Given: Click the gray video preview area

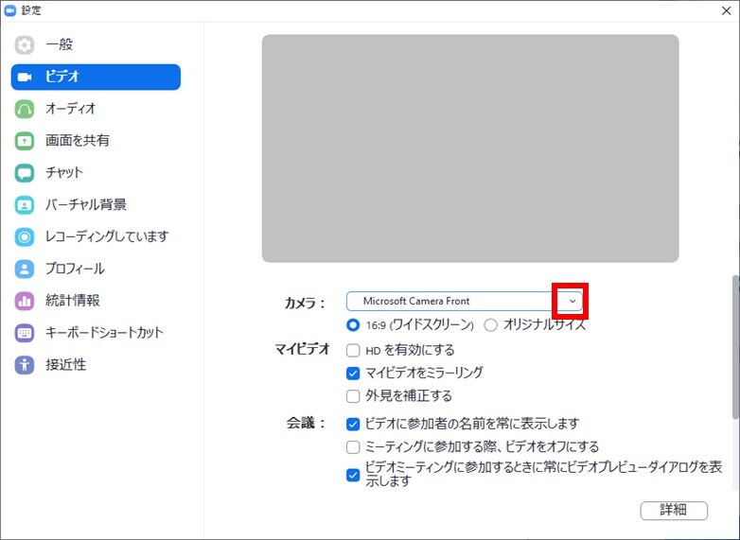Looking at the screenshot, I should pyautogui.click(x=470, y=148).
